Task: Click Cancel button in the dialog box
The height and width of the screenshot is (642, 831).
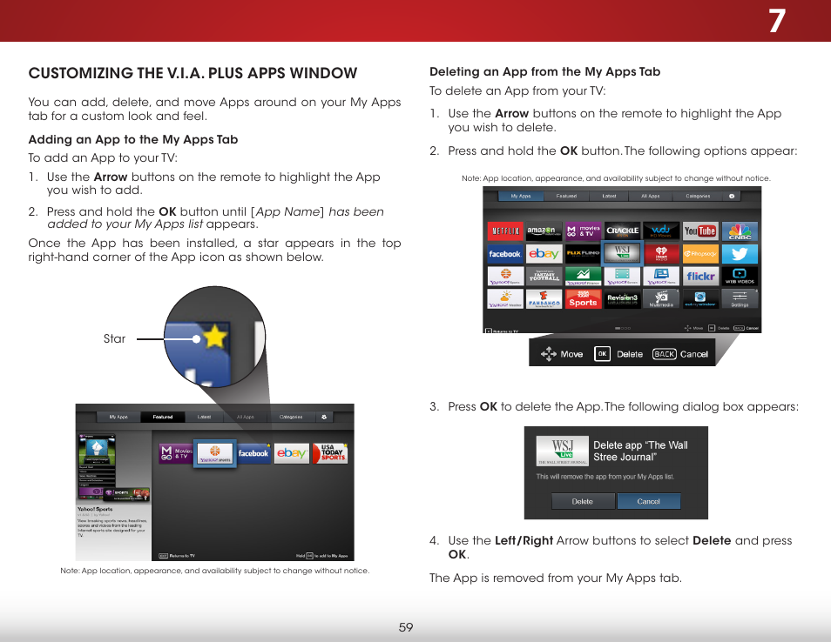Action: tap(649, 501)
